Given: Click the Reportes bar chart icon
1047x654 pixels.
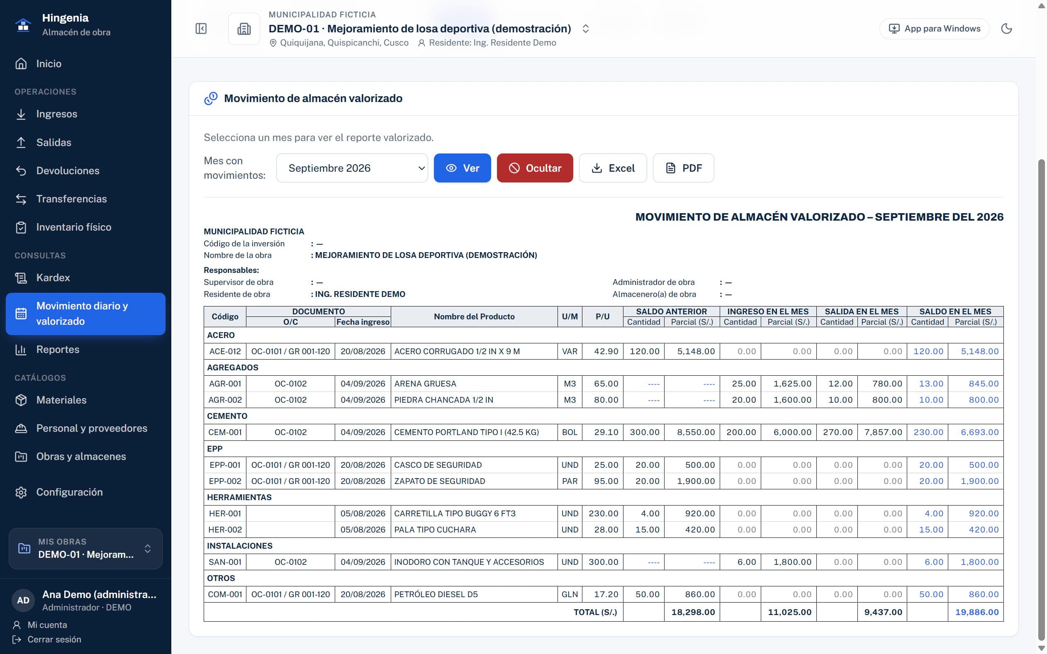Looking at the screenshot, I should pos(21,350).
